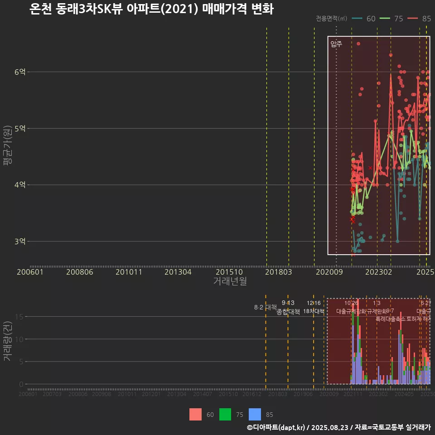Click the 평균가(원) y-axis title
Screen dimensions: 435x435
click(x=8, y=145)
